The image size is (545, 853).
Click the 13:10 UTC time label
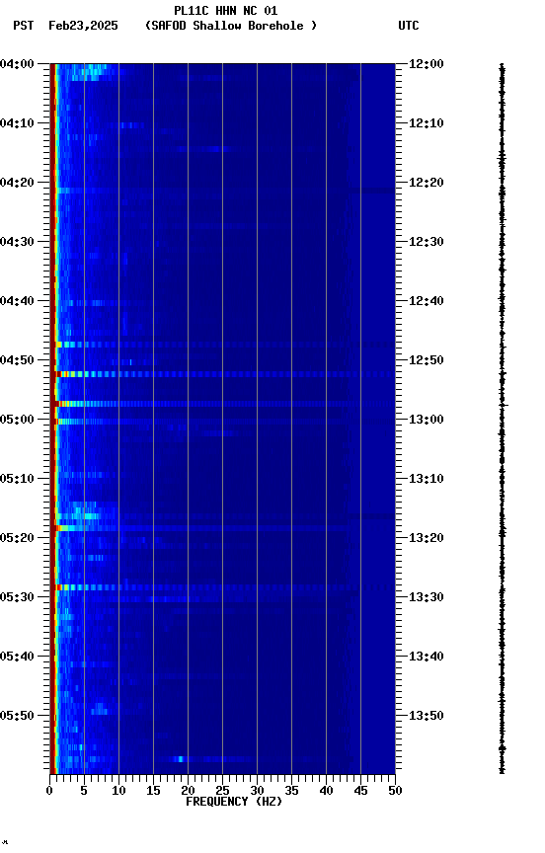pos(427,479)
